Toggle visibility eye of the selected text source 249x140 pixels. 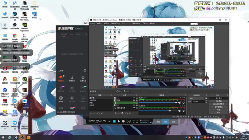pos(134,103)
